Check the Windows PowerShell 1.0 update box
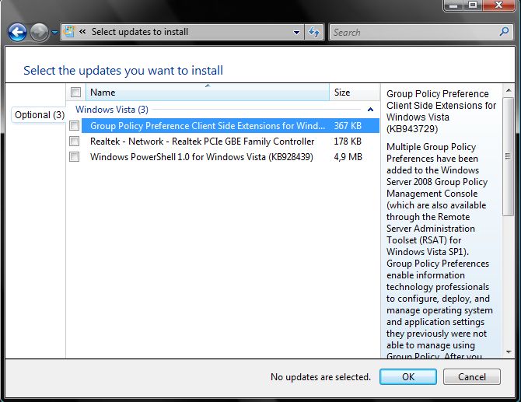 pos(74,157)
